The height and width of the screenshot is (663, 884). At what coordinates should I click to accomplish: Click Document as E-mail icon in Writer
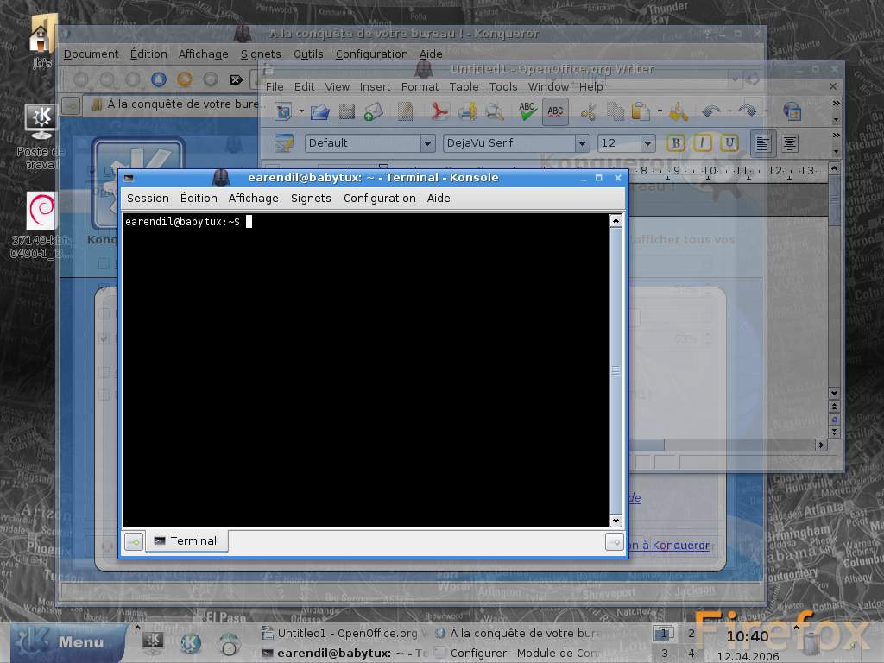[x=373, y=111]
